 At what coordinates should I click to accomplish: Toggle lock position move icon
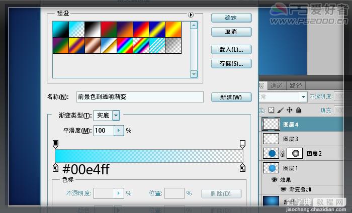(289, 110)
